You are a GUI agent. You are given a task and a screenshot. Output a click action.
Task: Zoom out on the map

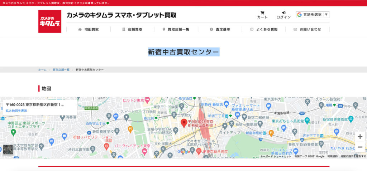click(360, 147)
